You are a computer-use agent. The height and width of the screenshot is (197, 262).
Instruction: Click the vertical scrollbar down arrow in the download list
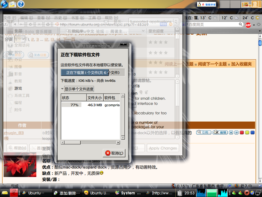tap(123, 138)
